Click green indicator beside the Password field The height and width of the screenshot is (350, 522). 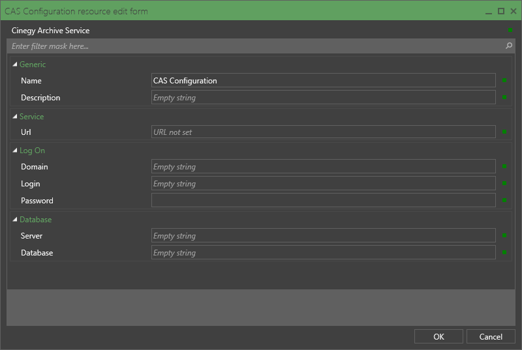coord(504,200)
